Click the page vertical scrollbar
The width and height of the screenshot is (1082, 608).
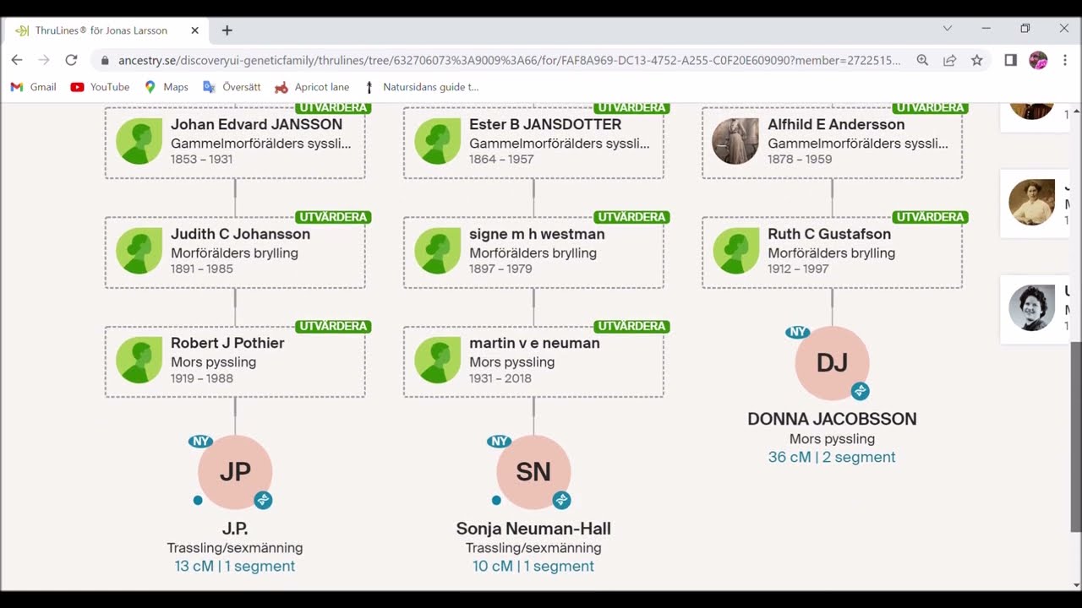(1075, 437)
